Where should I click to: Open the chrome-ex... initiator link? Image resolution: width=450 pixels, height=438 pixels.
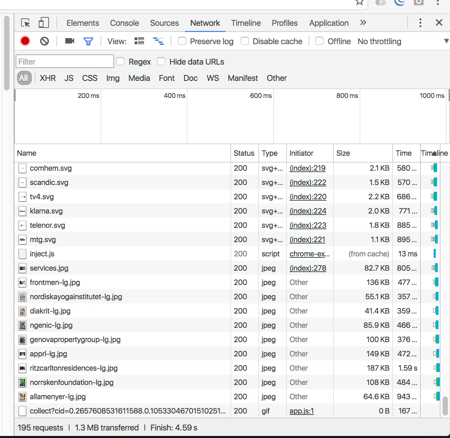tap(310, 254)
